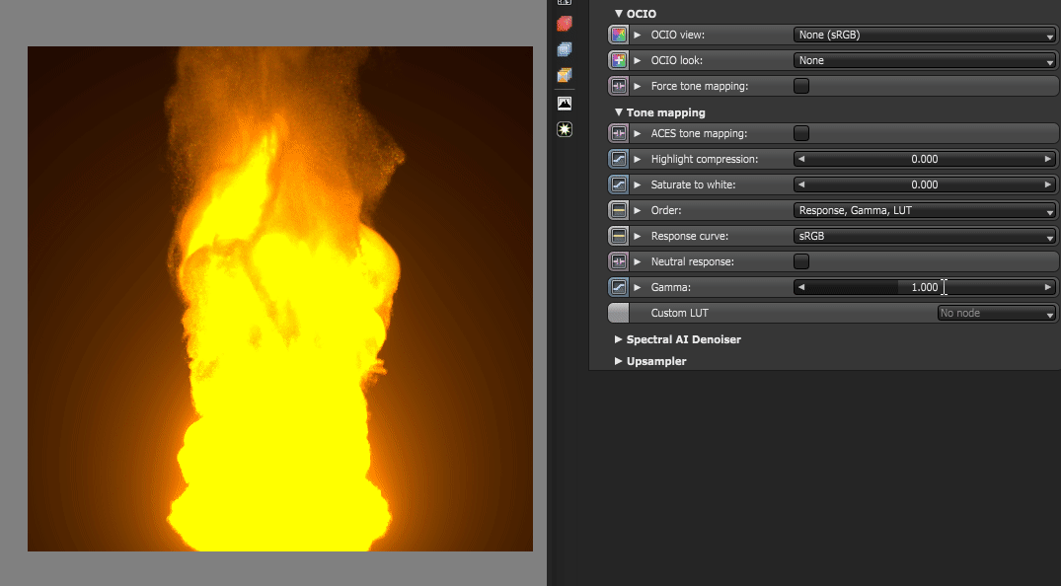Enable ACES tone mapping checkbox

801,133
